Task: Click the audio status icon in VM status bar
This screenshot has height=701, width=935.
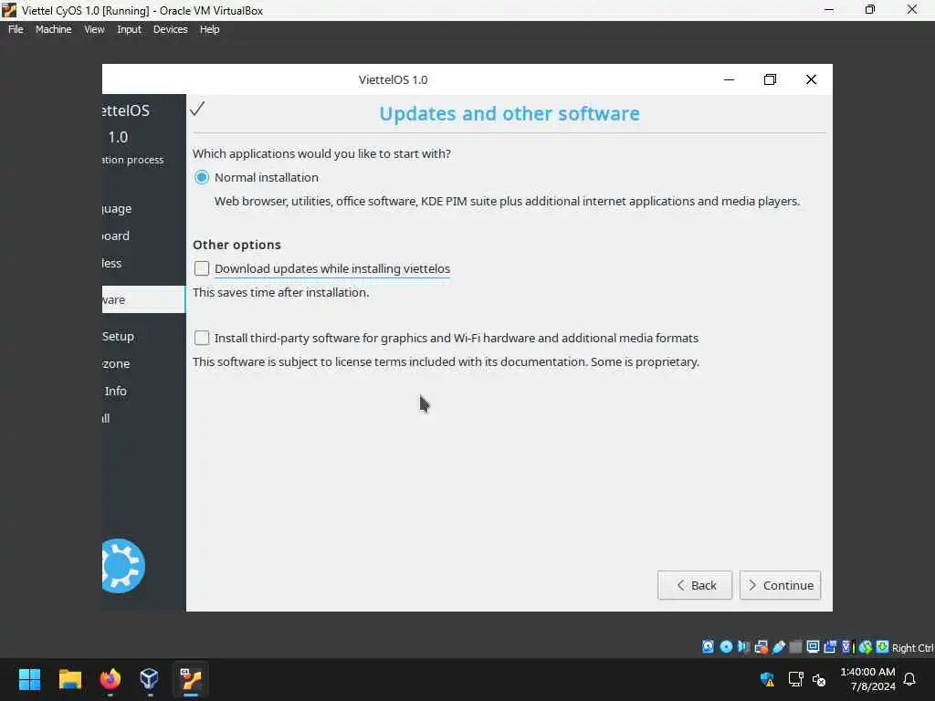Action: pyautogui.click(x=743, y=647)
